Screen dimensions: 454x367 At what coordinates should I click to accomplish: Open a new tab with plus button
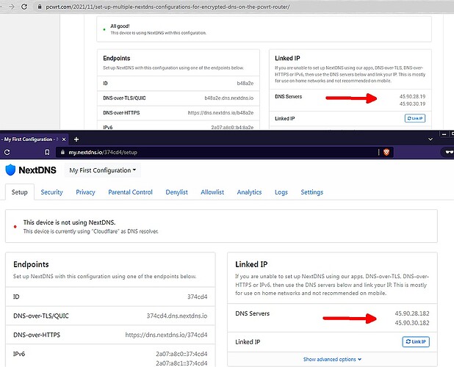(76, 139)
